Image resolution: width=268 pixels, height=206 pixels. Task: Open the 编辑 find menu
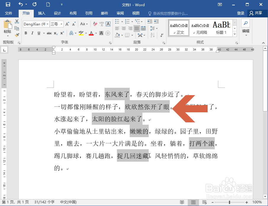click(245, 27)
